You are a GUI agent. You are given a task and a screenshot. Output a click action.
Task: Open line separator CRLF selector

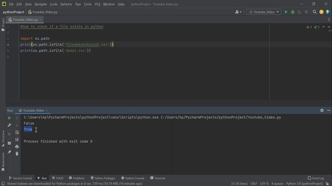tap(254, 184)
